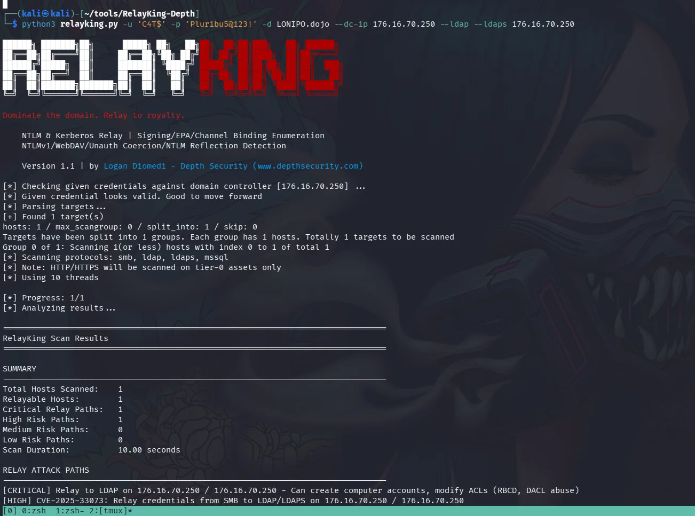The image size is (695, 516).
Task: Click the 'Critical Relay Paths:' row
Action: (63, 409)
